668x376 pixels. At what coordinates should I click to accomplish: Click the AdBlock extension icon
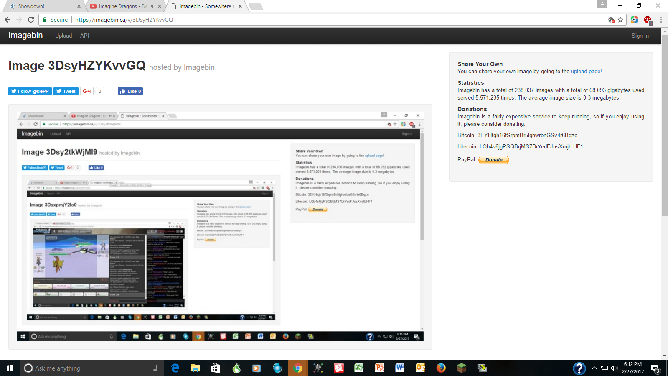point(648,20)
